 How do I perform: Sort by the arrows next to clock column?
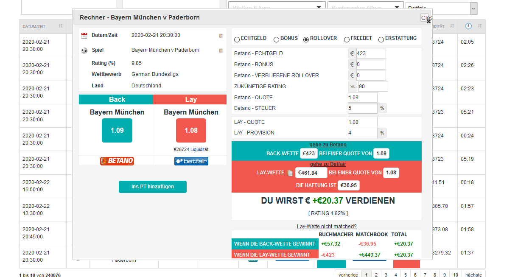(480, 26)
